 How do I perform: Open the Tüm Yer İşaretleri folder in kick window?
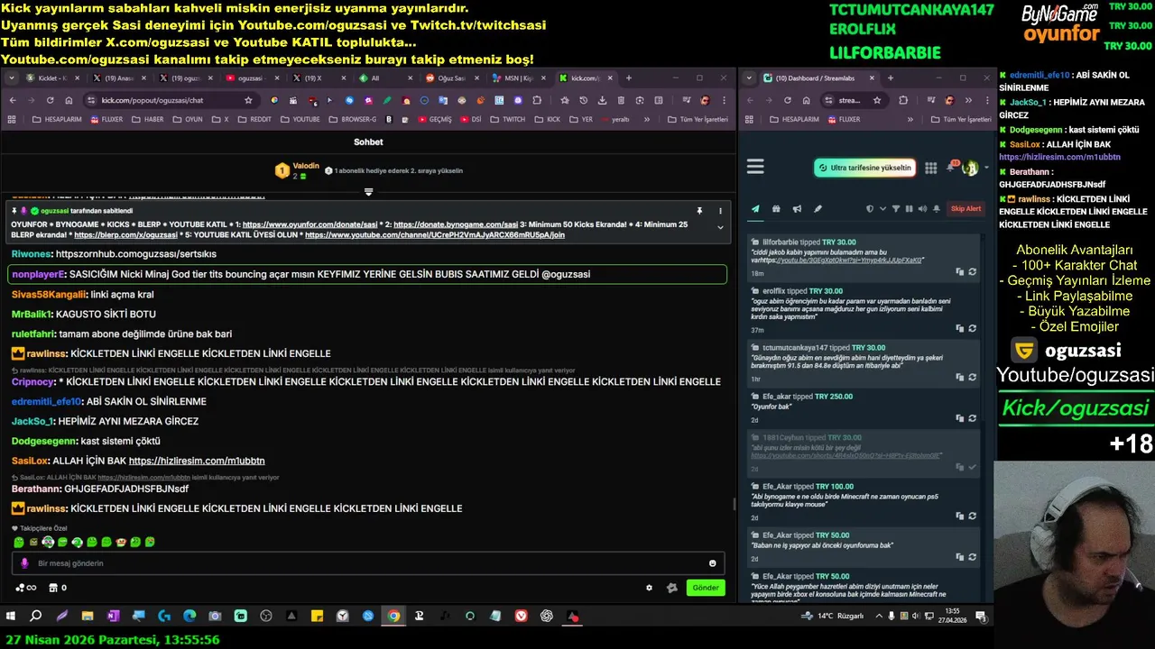pos(698,119)
